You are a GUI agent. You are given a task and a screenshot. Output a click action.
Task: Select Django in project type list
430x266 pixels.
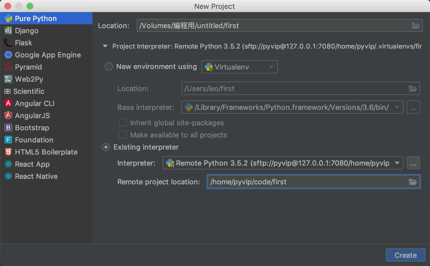pyautogui.click(x=46, y=31)
